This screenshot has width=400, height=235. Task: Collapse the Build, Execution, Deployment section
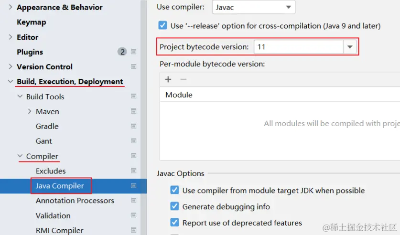pos(11,82)
